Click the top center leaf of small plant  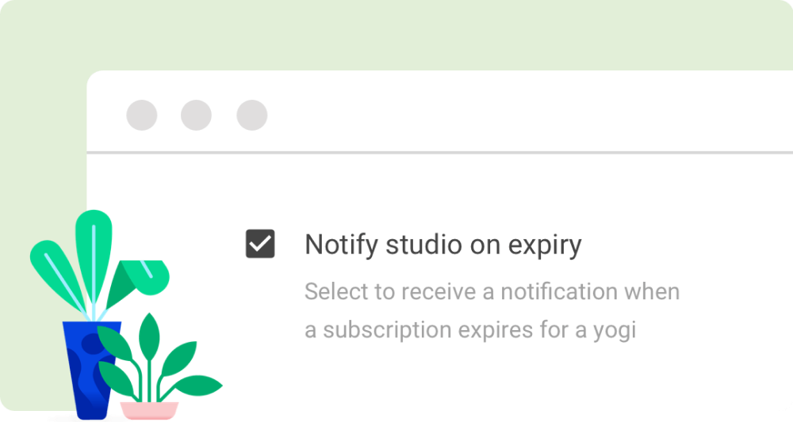[x=149, y=337]
